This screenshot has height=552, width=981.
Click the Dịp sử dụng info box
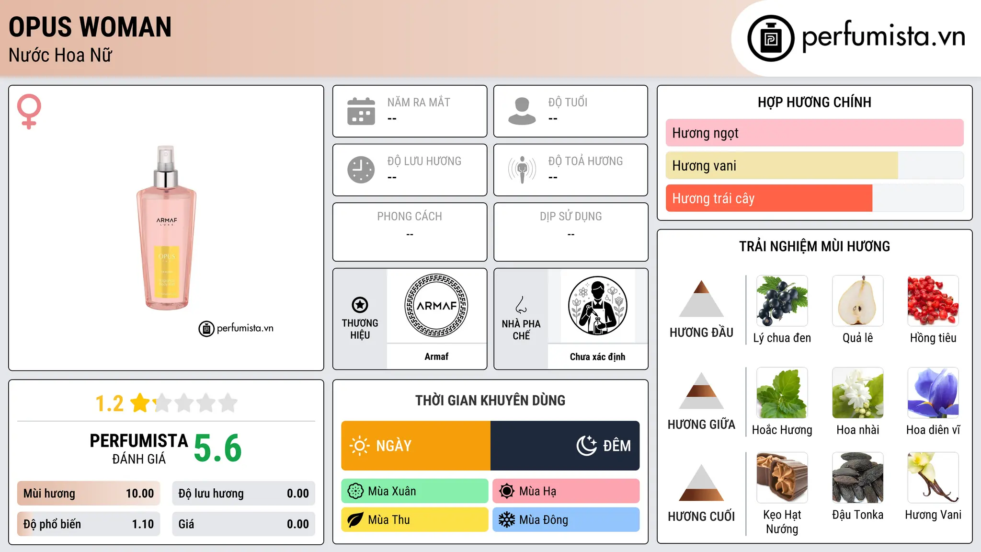click(x=570, y=232)
